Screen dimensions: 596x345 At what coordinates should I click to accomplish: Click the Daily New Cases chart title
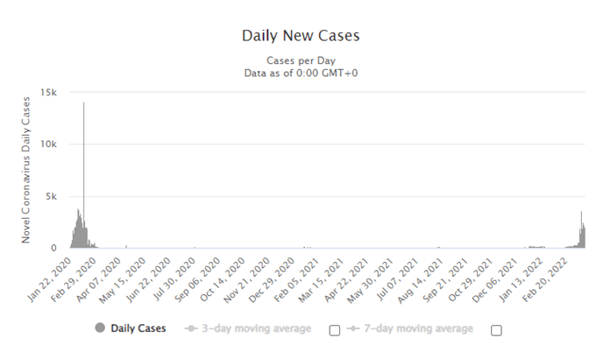pos(301,36)
